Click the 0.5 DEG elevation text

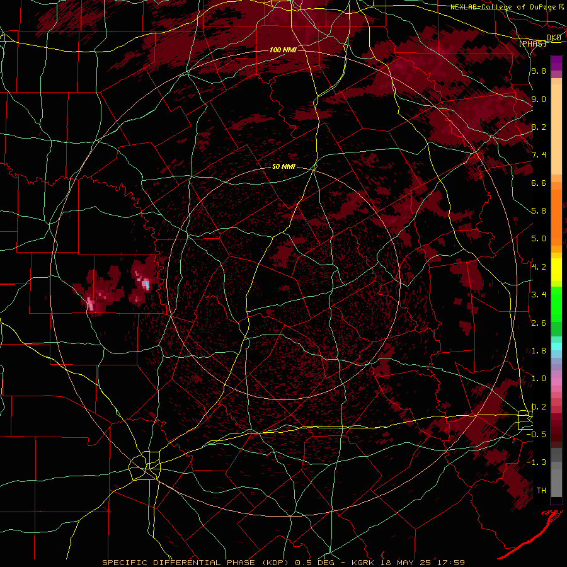point(313,563)
